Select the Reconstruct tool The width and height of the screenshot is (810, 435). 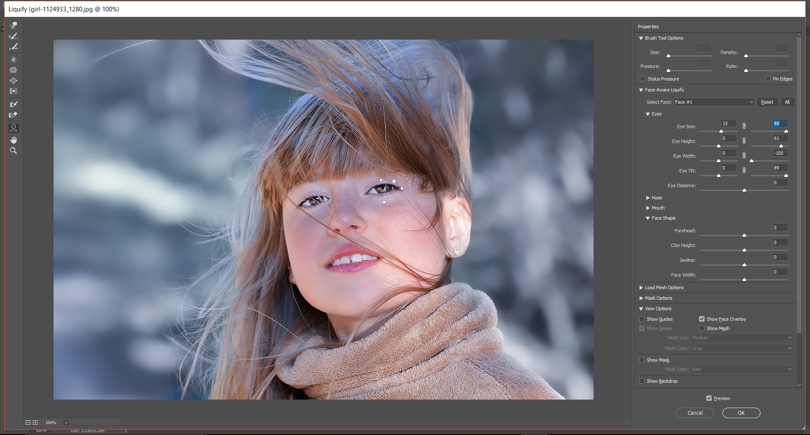(x=13, y=36)
